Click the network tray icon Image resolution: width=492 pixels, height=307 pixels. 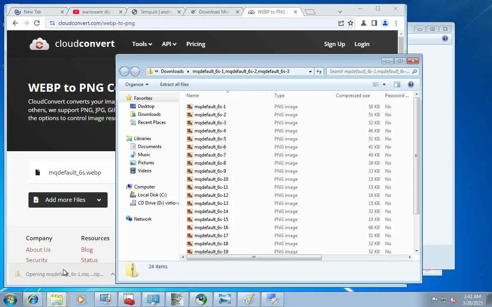click(x=444, y=300)
